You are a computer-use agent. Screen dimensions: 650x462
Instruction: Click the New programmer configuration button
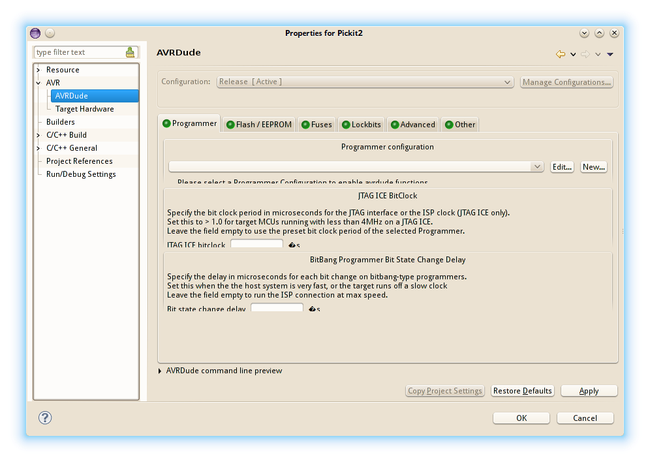coord(594,167)
